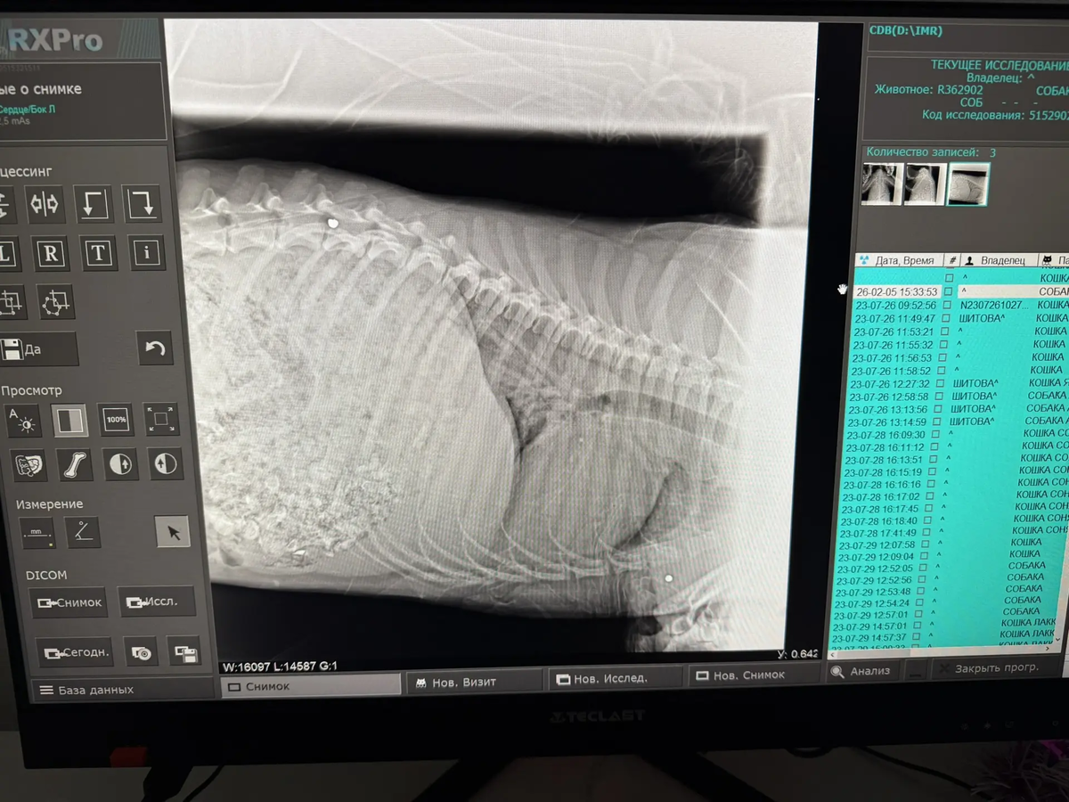Select the distance (mm) measurement tool
The width and height of the screenshot is (1069, 802).
pyautogui.click(x=38, y=532)
